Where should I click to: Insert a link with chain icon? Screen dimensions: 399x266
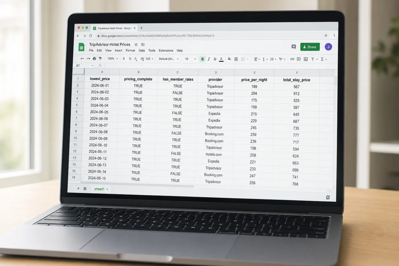click(x=292, y=59)
